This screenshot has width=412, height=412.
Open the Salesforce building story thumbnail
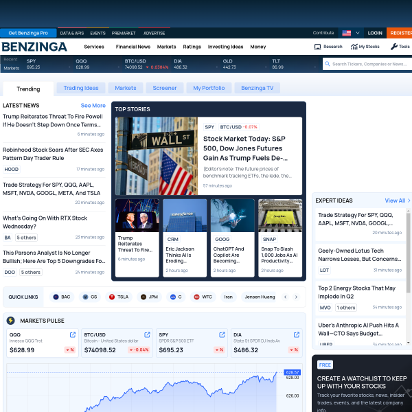coord(185,216)
